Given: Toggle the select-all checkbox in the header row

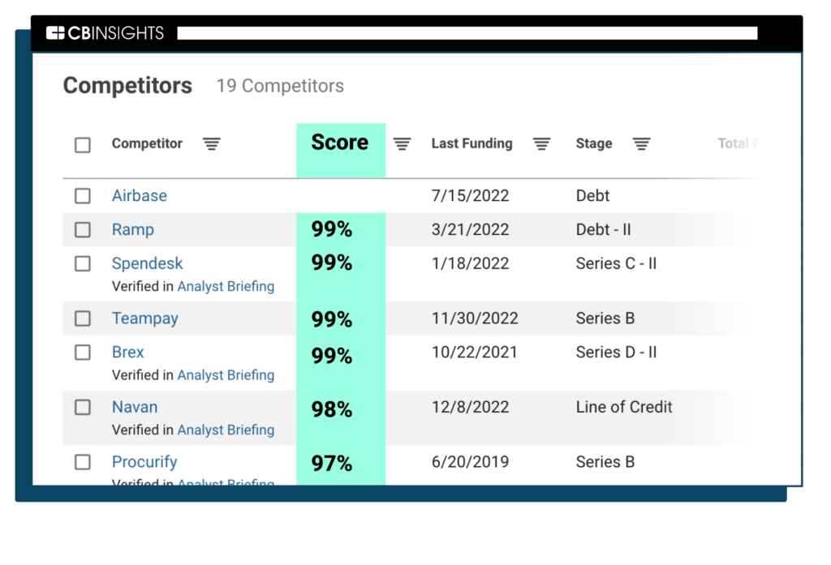Looking at the screenshot, I should coord(82,144).
